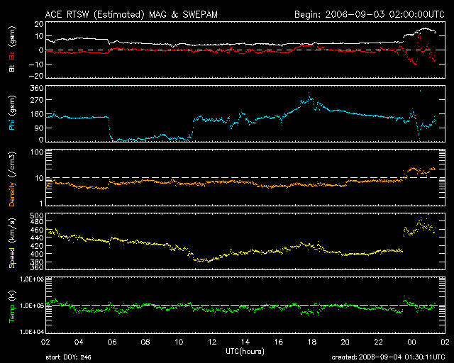The image size is (454, 363).
Task: Select the "1" tick on the Density axis
Action: click(x=41, y=203)
